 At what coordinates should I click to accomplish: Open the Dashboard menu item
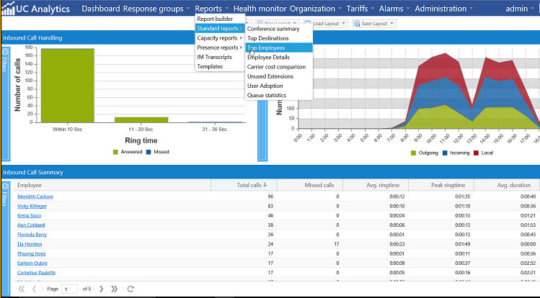100,9
